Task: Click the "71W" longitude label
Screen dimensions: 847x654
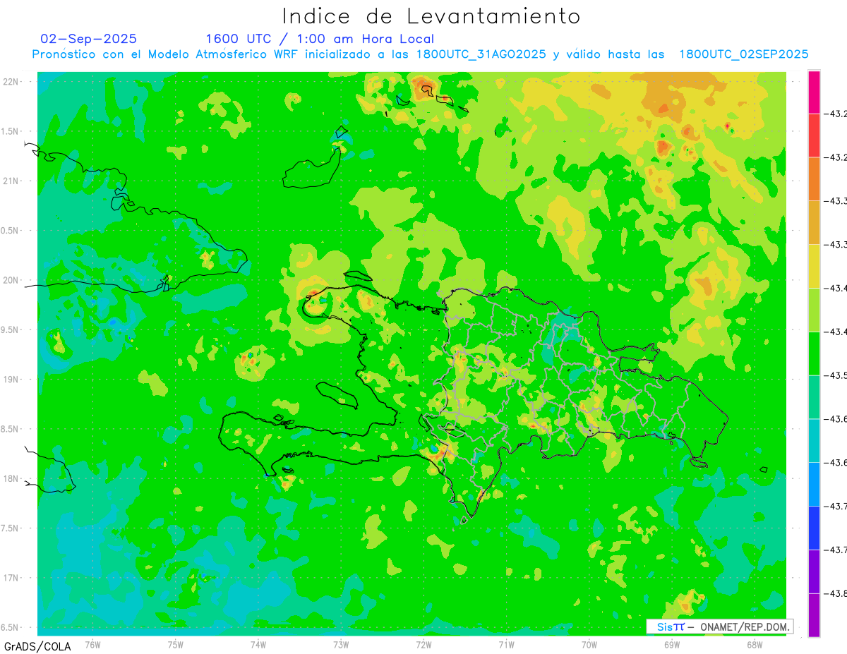Action: 506,644
